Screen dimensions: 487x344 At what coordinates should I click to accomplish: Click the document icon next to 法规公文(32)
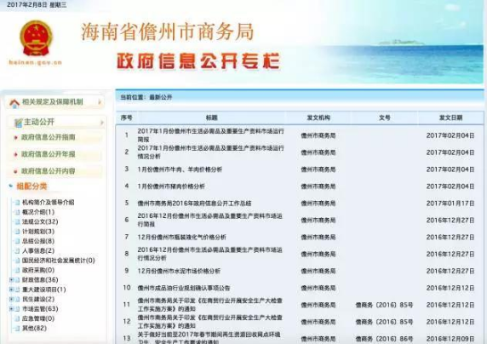point(17,222)
